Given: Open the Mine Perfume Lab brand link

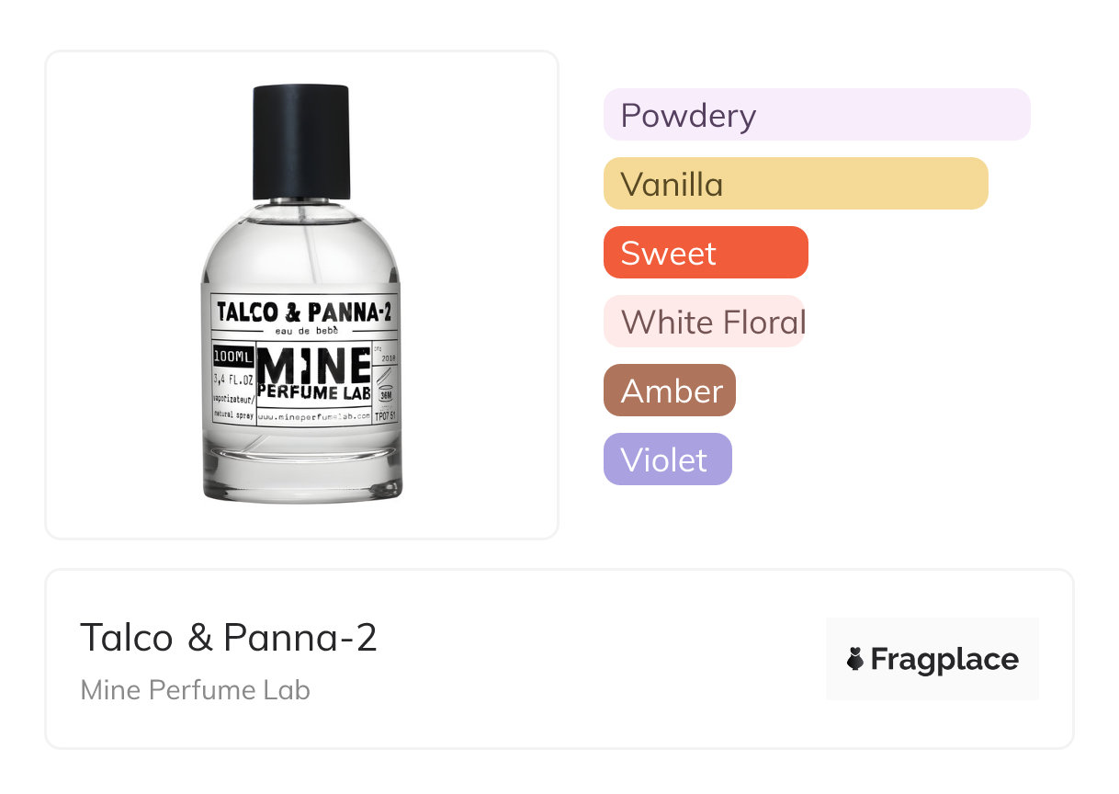Looking at the screenshot, I should click(196, 690).
